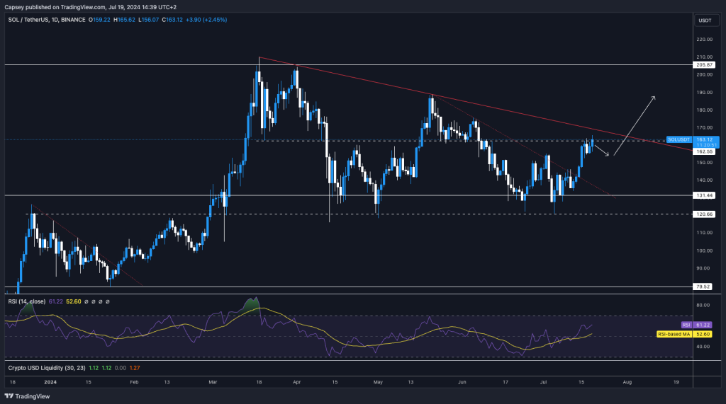Click the yellow RSI-based MA label
Screen dimensions: 726x404
pyautogui.click(x=675, y=333)
